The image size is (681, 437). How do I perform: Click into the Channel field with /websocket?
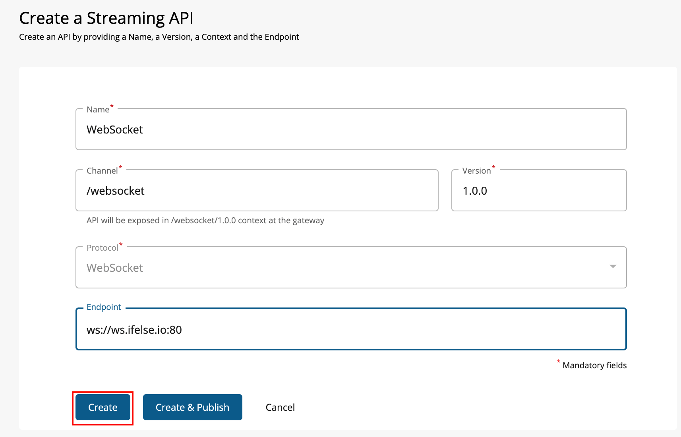[257, 191]
